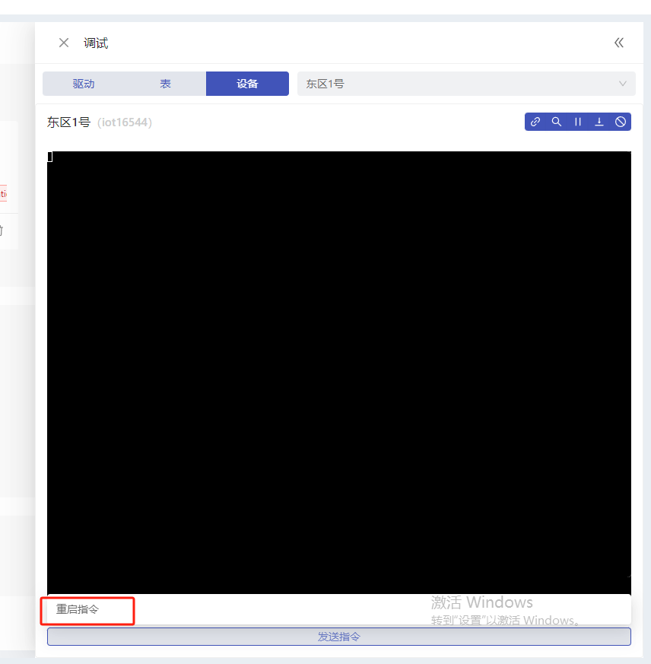Click the 发送指令 button
Viewport: 651px width, 664px height.
click(x=339, y=637)
